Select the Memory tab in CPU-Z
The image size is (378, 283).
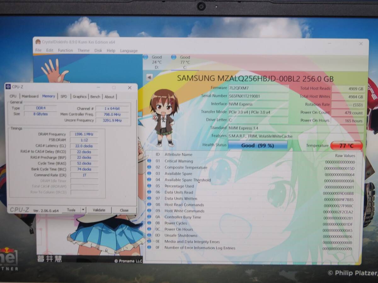coord(49,96)
